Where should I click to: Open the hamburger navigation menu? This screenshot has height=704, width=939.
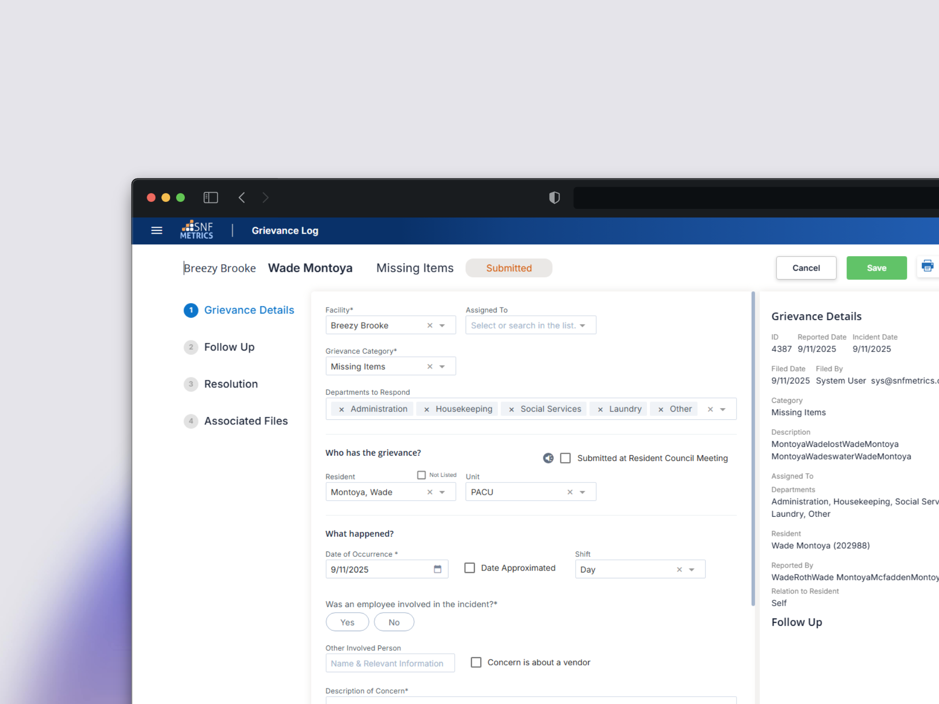(156, 230)
